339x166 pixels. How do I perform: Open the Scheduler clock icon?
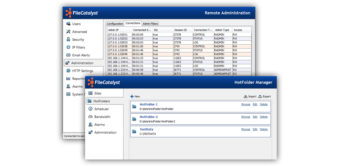[90, 109]
